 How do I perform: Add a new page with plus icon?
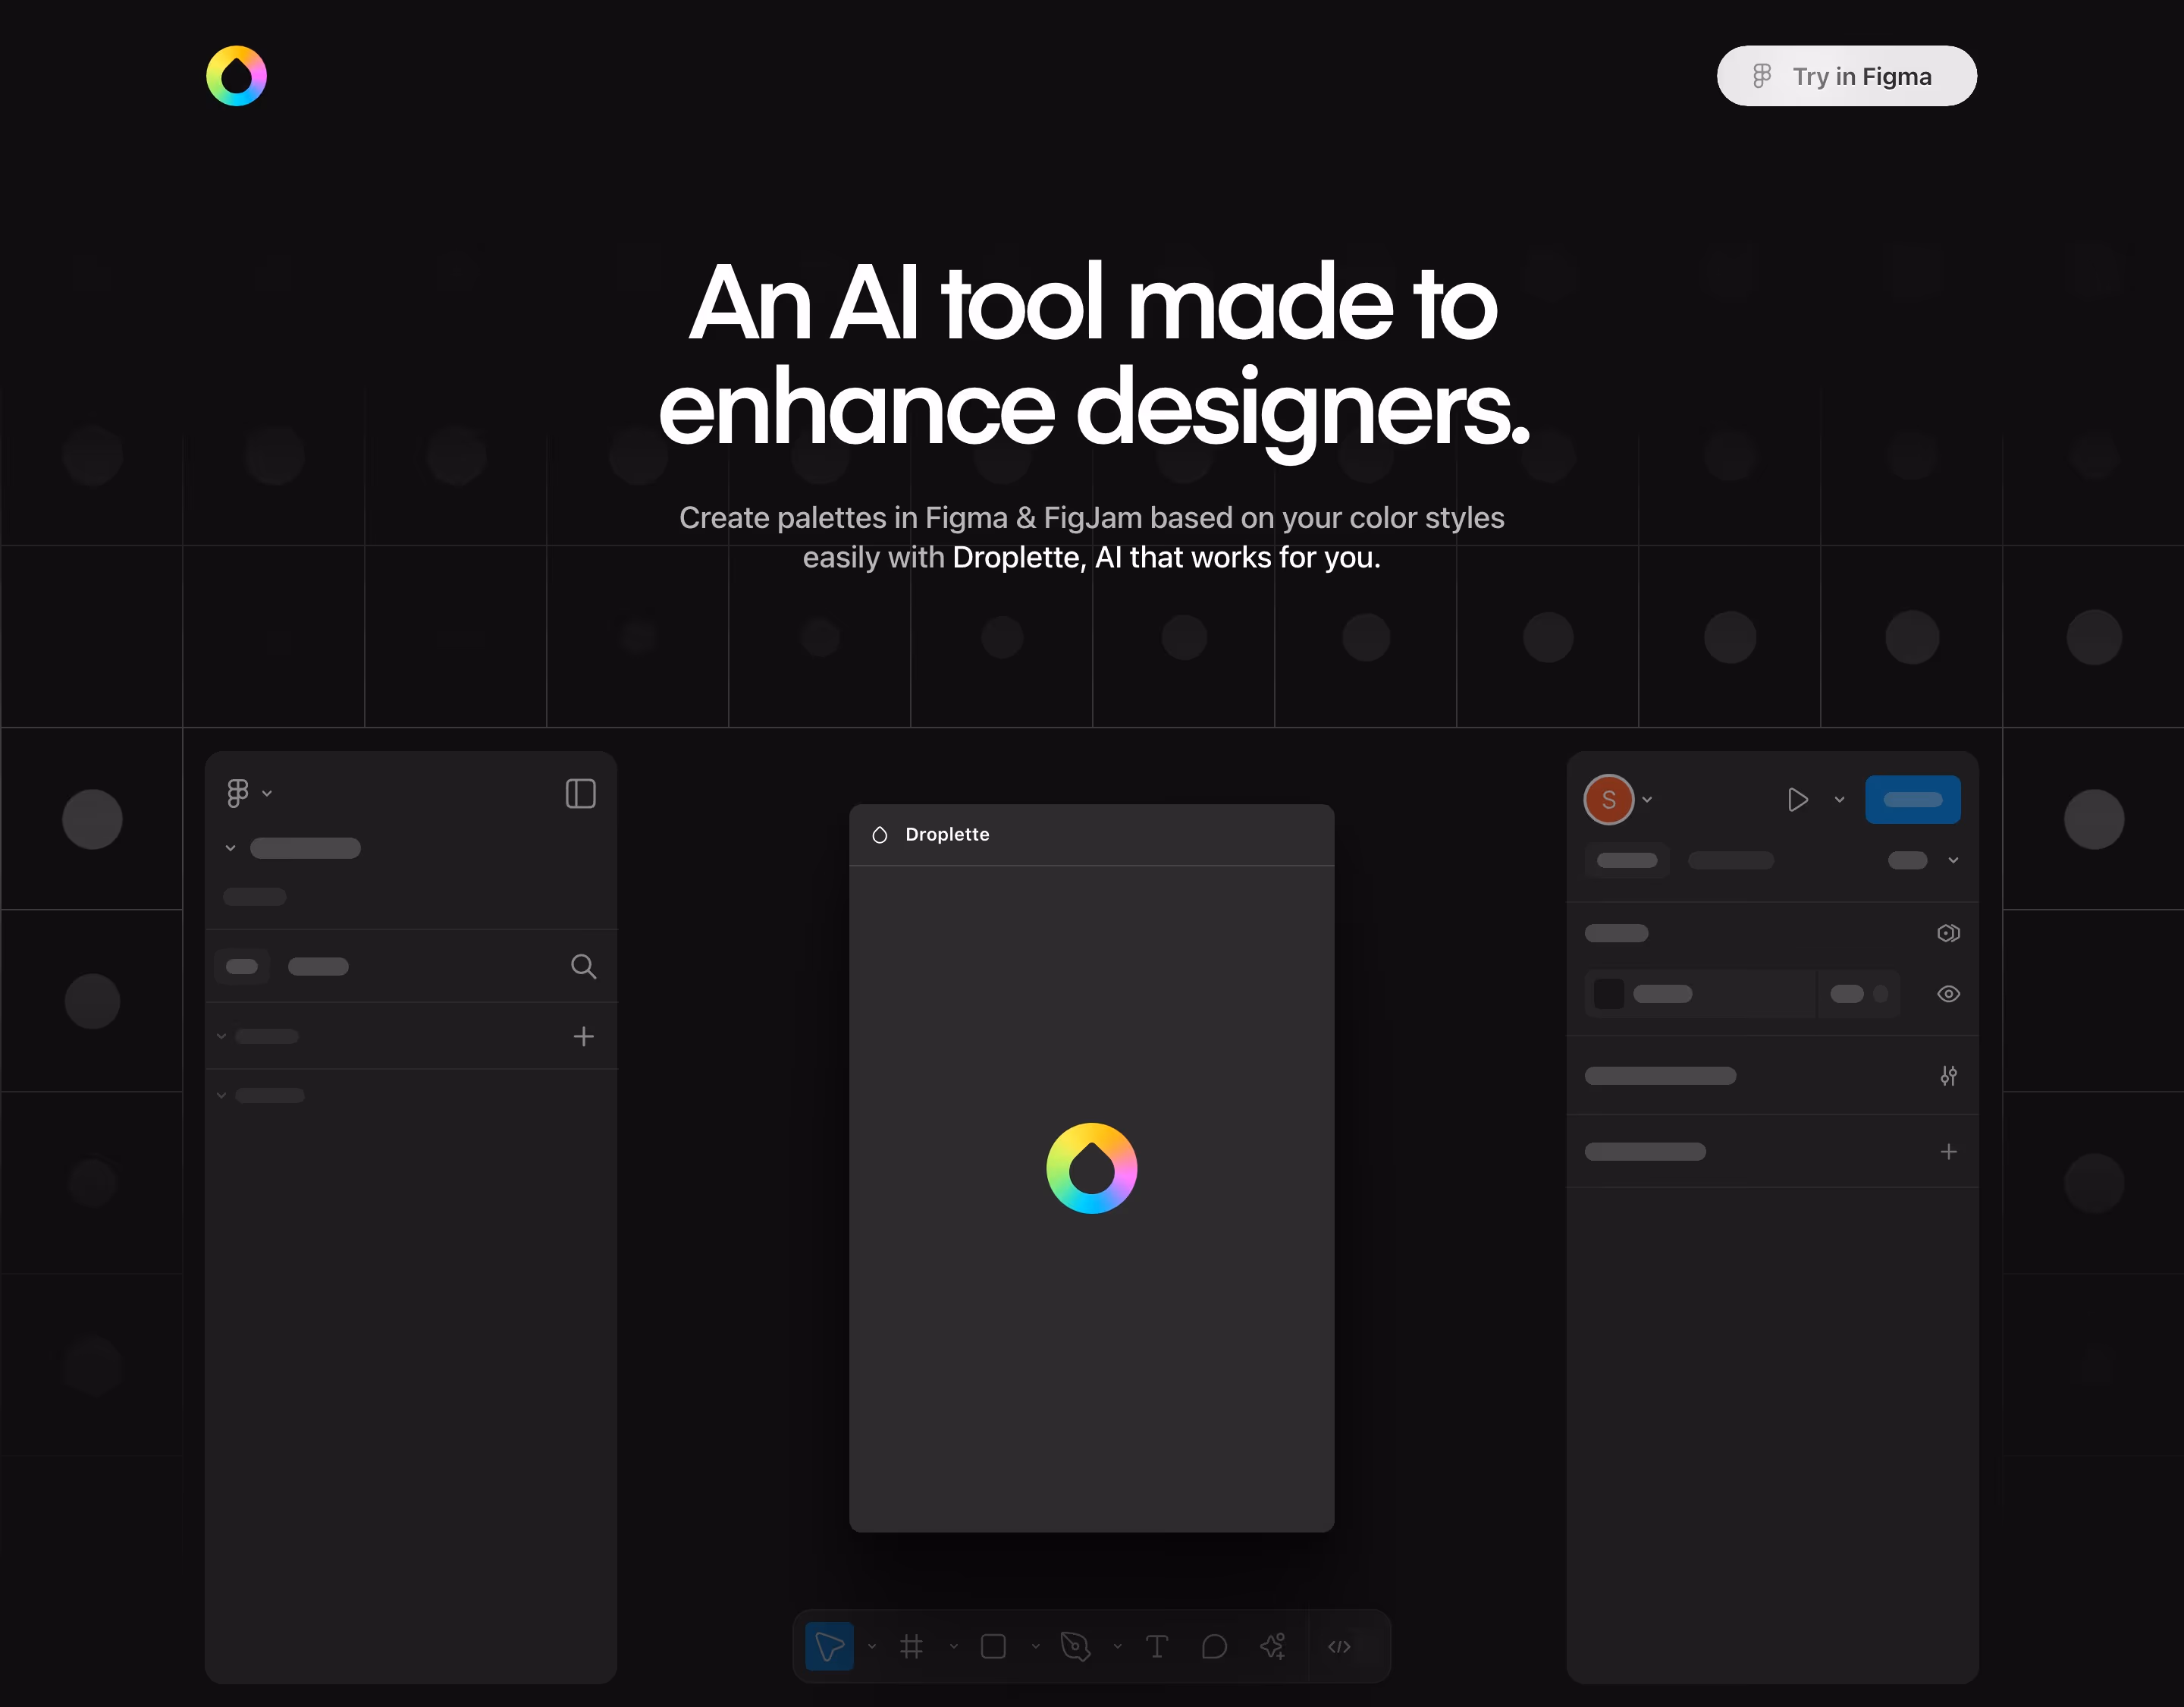click(584, 1036)
